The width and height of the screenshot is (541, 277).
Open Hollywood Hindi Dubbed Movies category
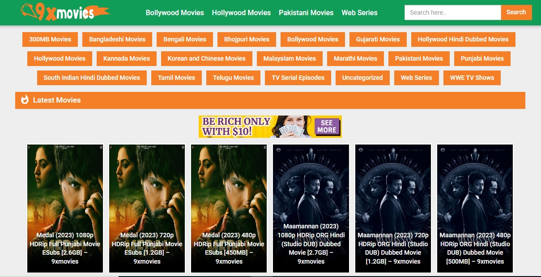pyautogui.click(x=463, y=39)
